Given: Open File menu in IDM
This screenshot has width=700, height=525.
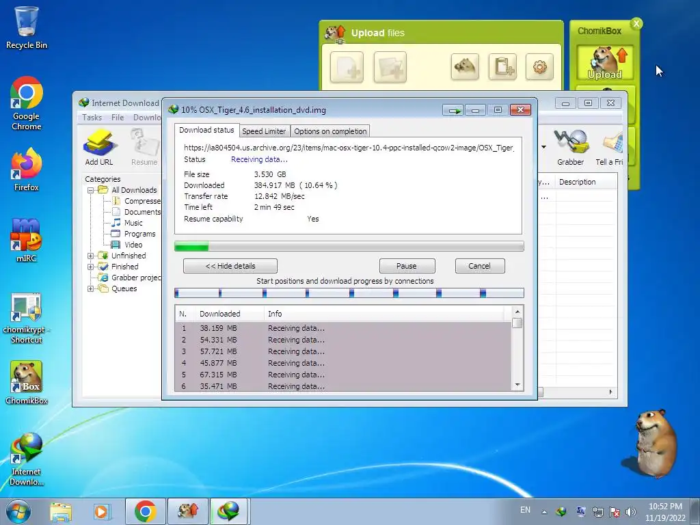Looking at the screenshot, I should [x=118, y=118].
